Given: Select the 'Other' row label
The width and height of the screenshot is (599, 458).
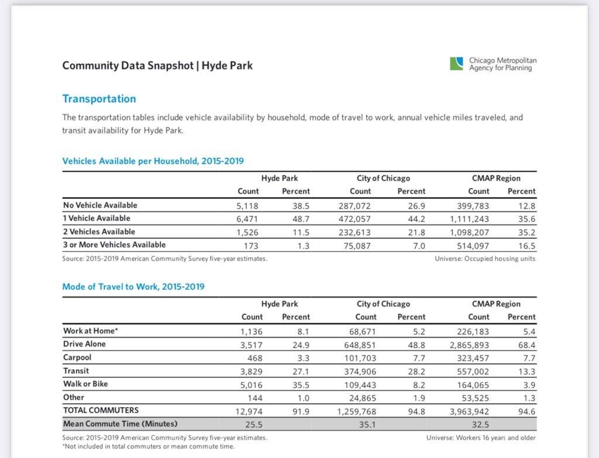Looking at the screenshot, I should [74, 397].
